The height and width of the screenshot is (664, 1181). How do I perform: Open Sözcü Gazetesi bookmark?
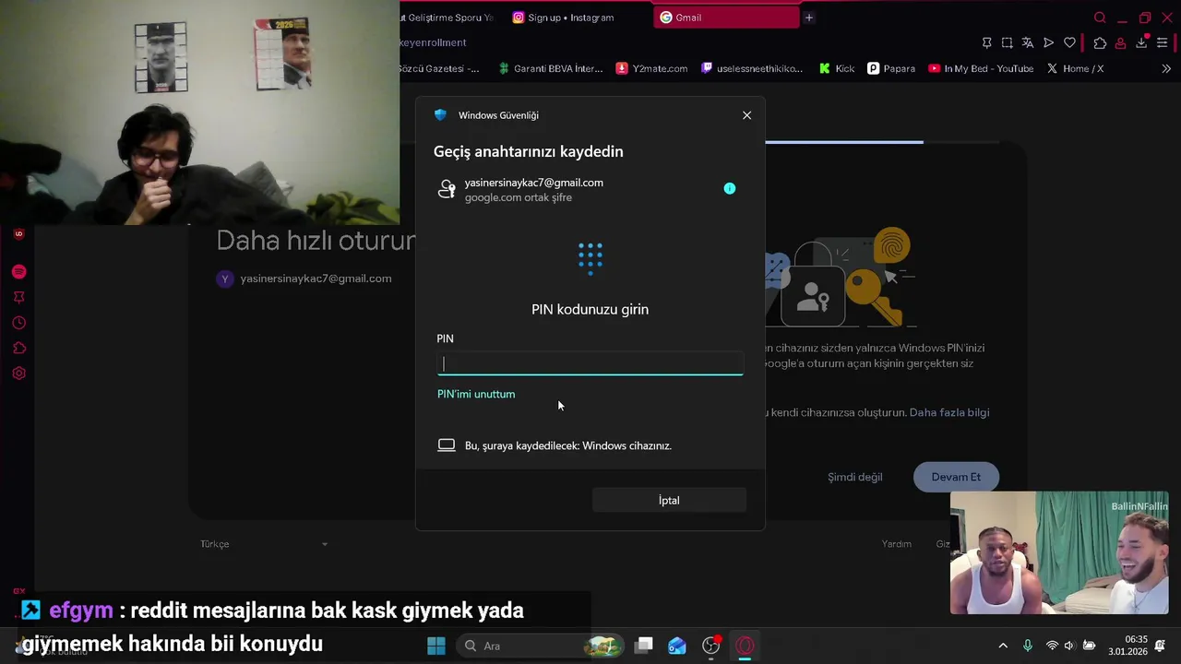point(439,68)
